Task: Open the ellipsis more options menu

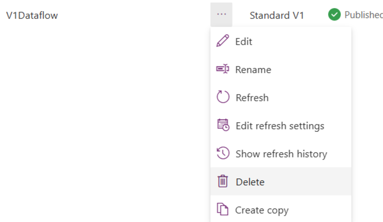Action: (222, 15)
